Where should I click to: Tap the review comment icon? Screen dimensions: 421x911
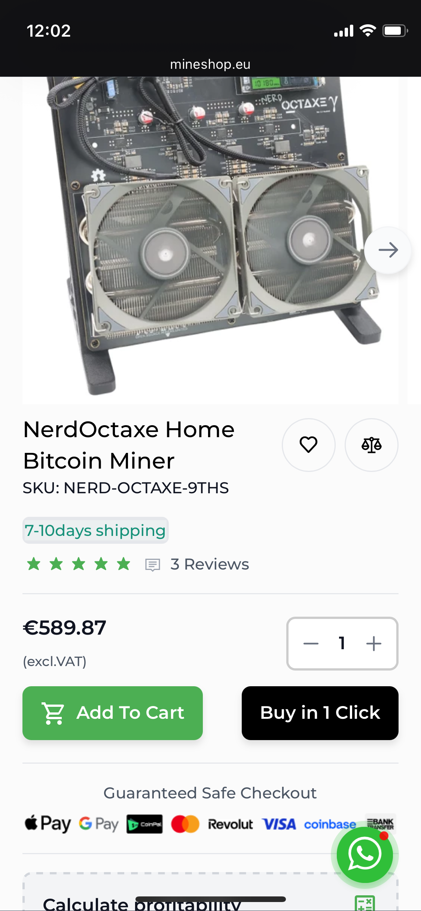(153, 565)
